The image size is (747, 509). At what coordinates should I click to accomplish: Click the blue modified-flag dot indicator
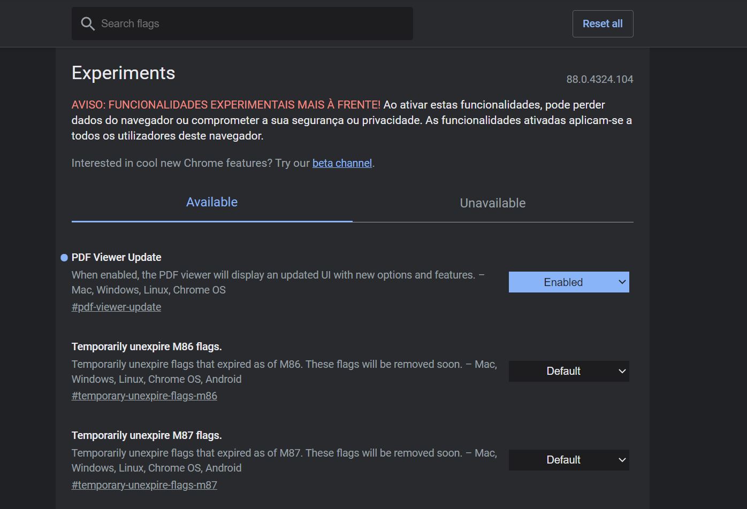(64, 258)
